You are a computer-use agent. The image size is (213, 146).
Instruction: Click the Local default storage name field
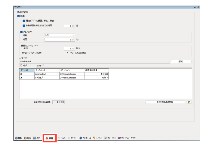tap(94, 61)
